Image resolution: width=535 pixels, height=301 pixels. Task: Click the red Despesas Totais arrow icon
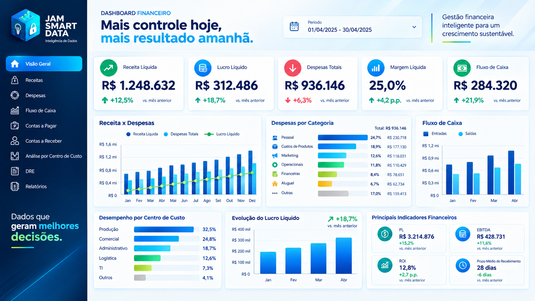click(x=293, y=68)
